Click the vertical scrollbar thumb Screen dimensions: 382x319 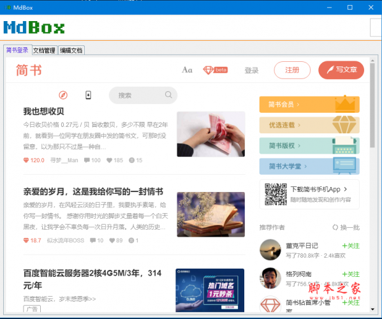click(372, 105)
